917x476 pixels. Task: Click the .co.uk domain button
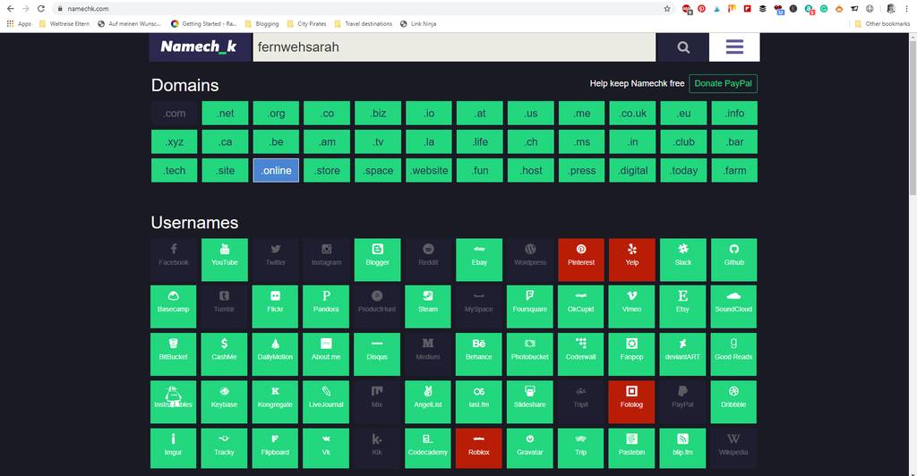[633, 114]
